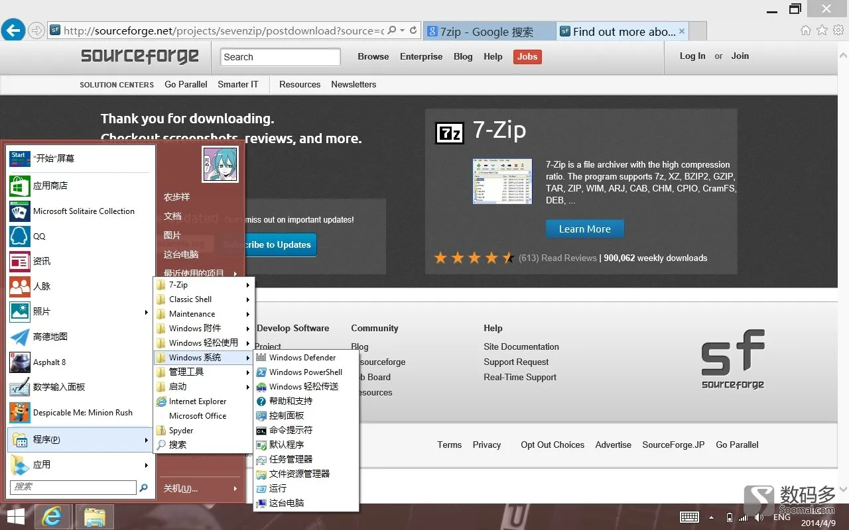Launch Windows PowerShell icon
849x530 pixels.
261,372
